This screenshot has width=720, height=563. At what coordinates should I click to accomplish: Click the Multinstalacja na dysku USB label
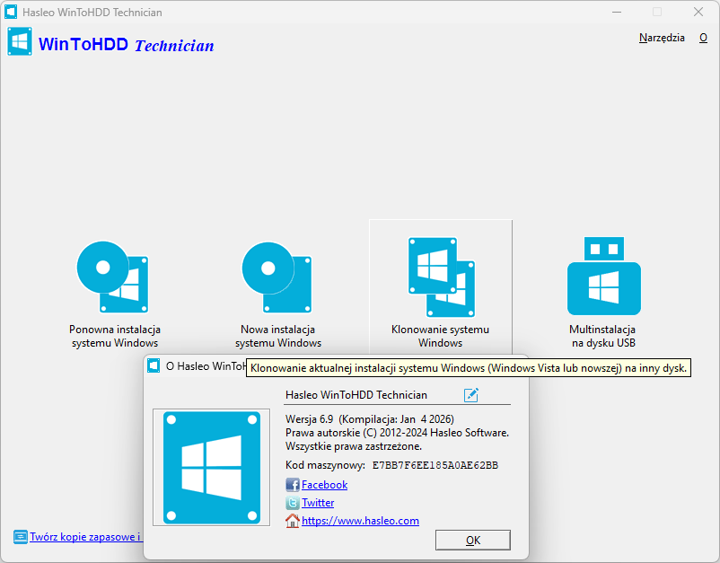tap(603, 336)
